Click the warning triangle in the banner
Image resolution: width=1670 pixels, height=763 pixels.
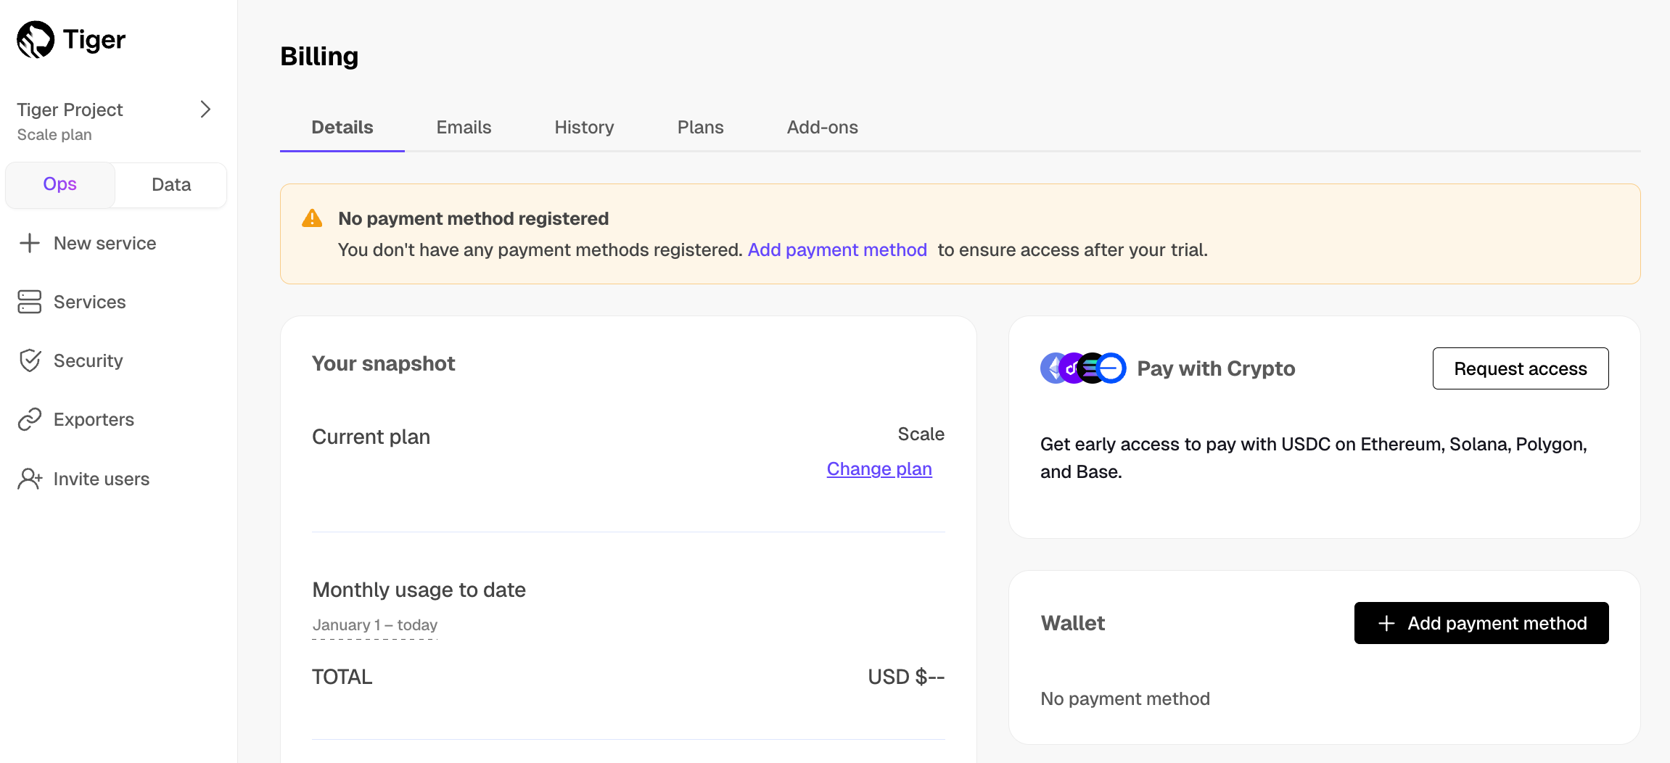tap(311, 218)
